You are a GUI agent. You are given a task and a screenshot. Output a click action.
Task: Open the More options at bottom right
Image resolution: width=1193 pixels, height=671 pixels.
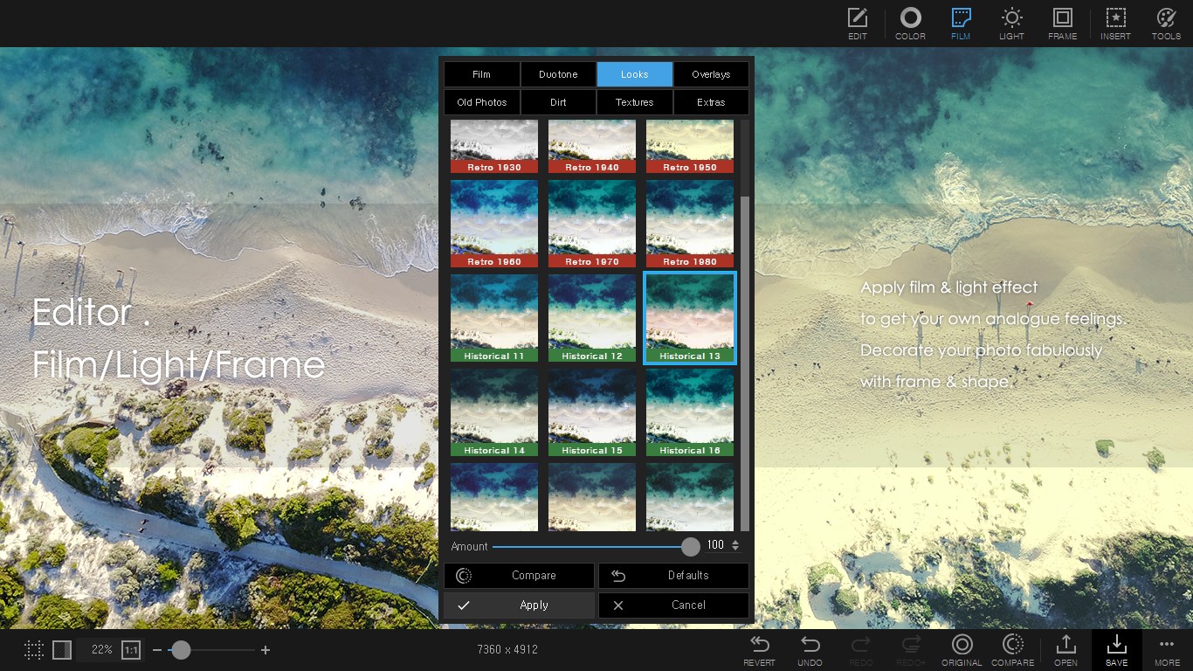1167,648
